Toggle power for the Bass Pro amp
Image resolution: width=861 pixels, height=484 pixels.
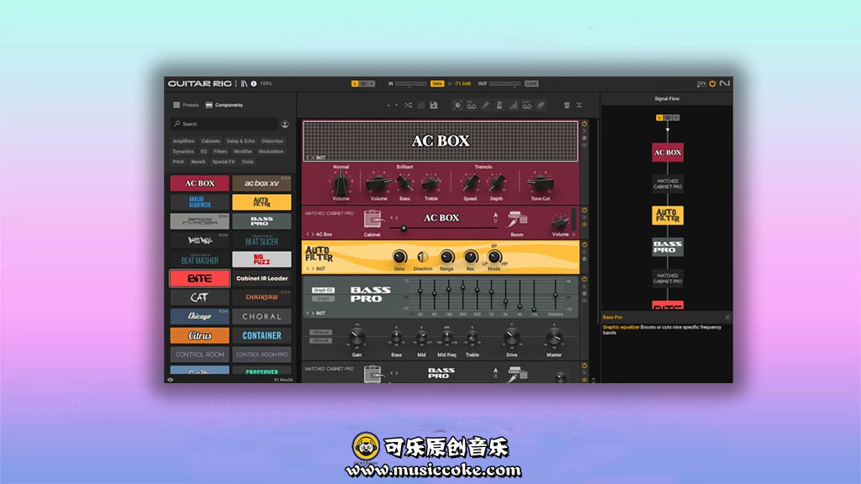[x=584, y=280]
